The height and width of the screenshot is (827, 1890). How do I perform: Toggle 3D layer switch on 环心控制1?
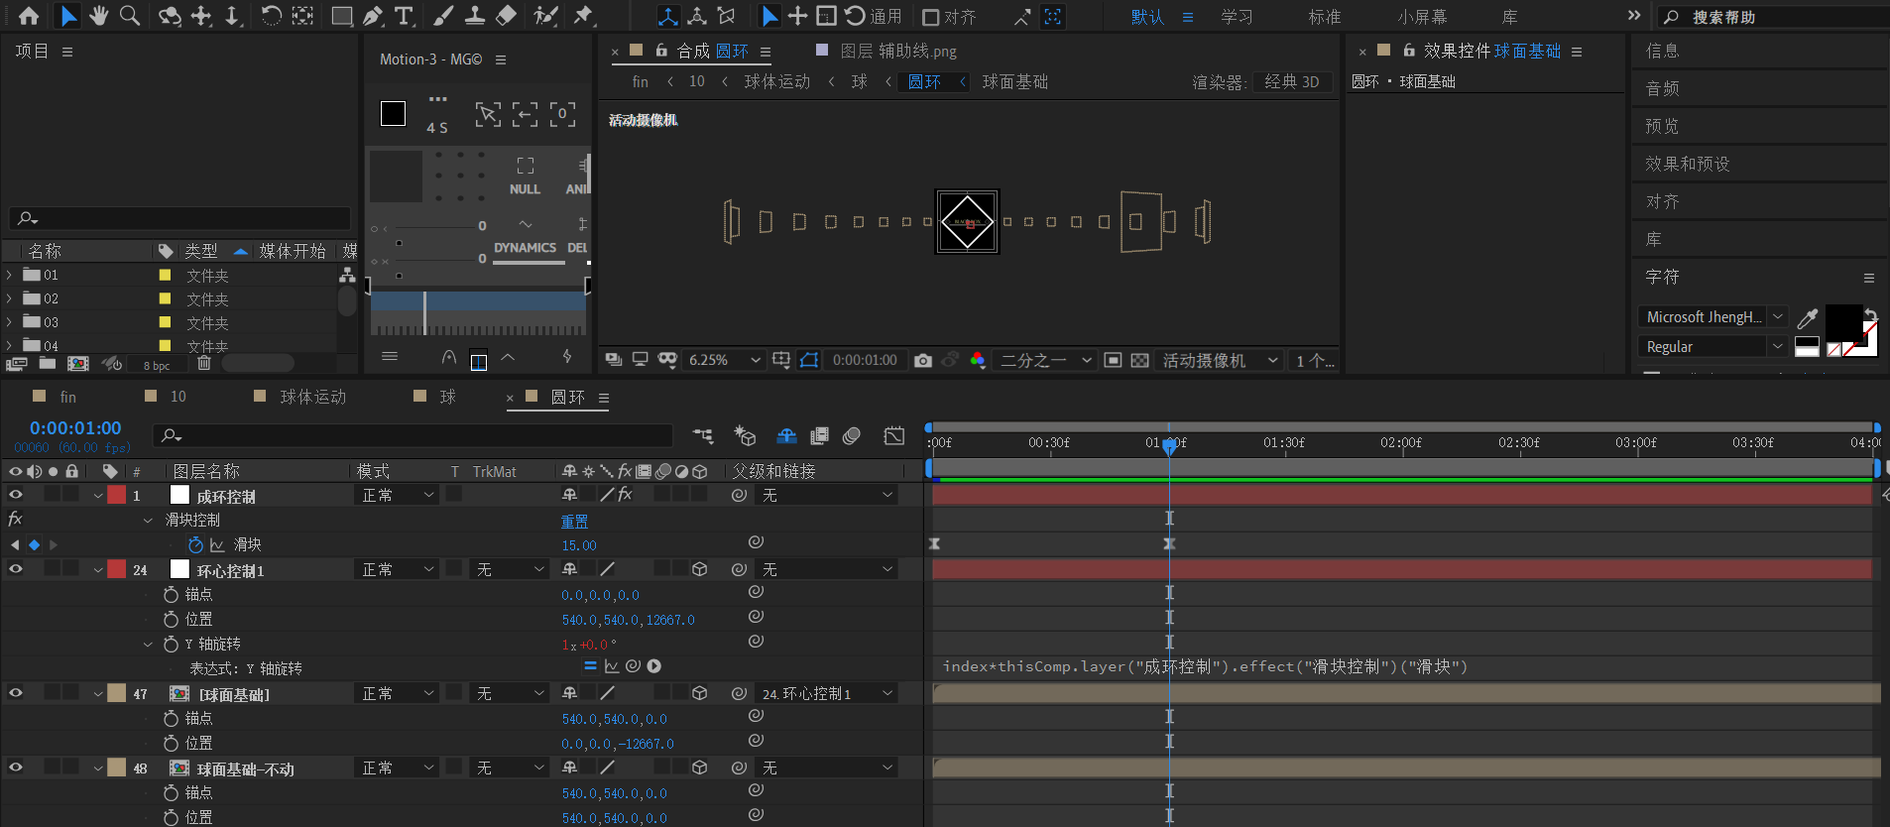(700, 569)
